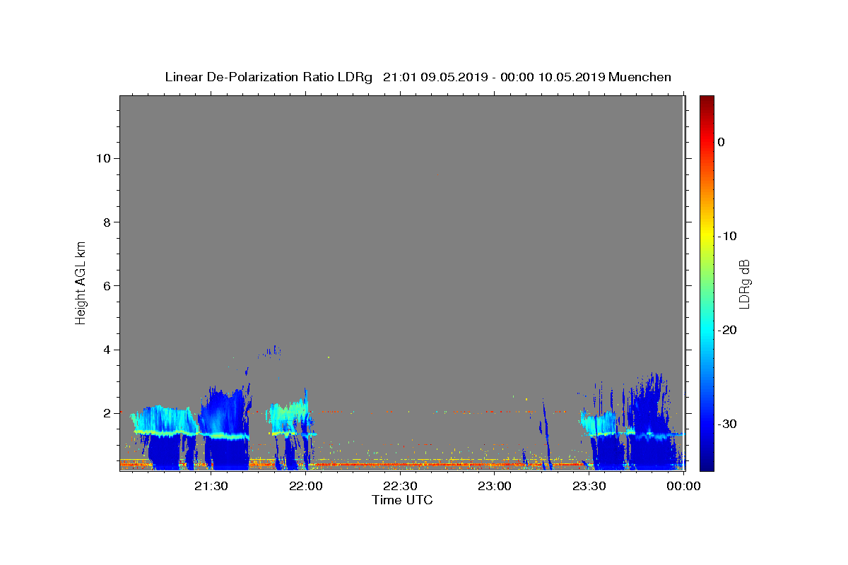
Task: Click the 'Time UTC' axis label
Action: (x=402, y=500)
